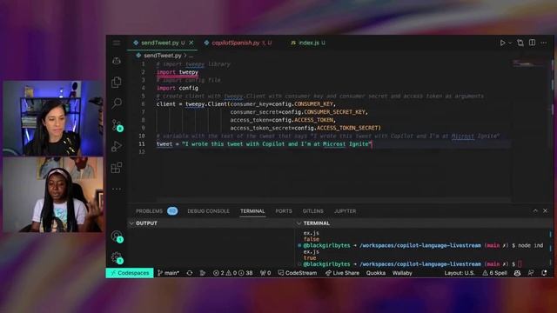The width and height of the screenshot is (557, 313).
Task: Place cursor on the 'import tweepy' line
Action: [x=178, y=72]
